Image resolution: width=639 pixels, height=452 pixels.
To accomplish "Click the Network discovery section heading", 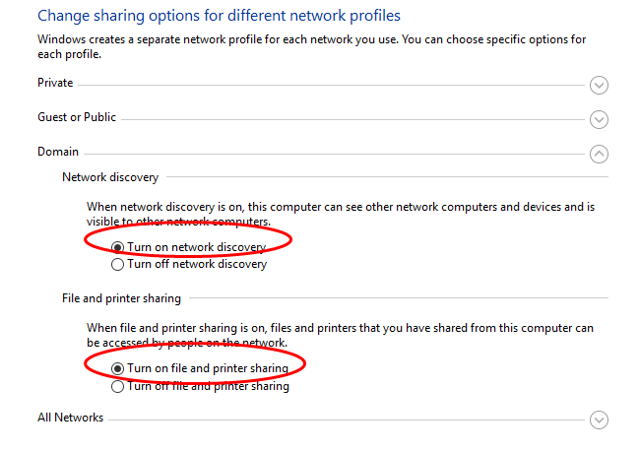I will 110,177.
